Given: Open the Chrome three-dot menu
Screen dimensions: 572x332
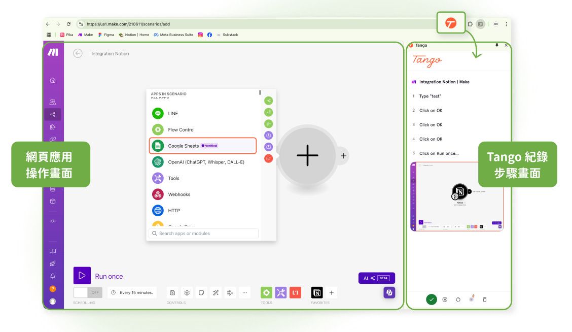Looking at the screenshot, I should (507, 24).
